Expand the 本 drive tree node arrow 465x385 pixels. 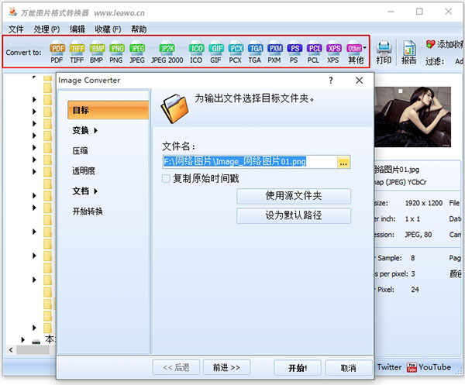[x=22, y=339]
